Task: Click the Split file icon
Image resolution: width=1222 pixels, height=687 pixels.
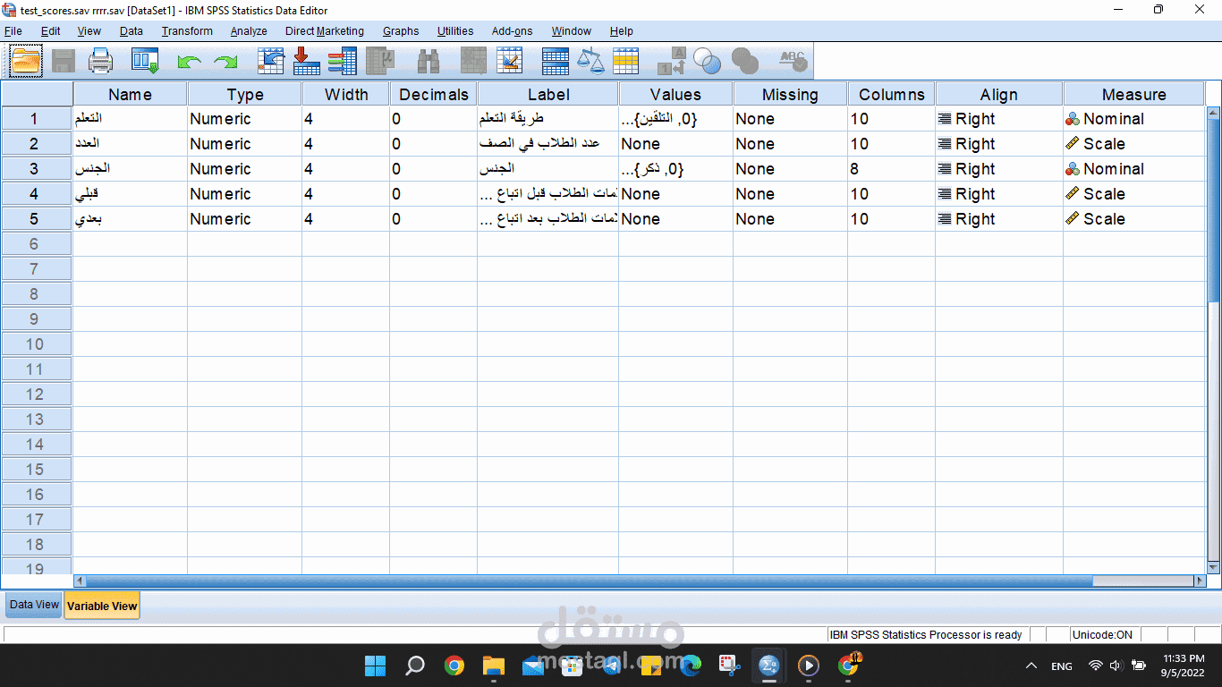Action: click(556, 61)
